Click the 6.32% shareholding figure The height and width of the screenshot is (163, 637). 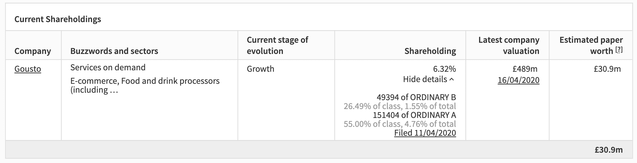click(x=444, y=69)
